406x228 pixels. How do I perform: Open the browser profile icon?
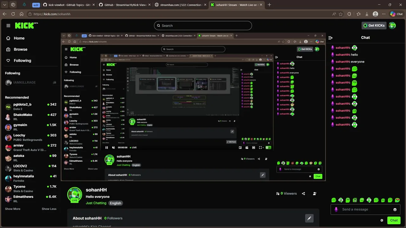click(x=376, y=14)
